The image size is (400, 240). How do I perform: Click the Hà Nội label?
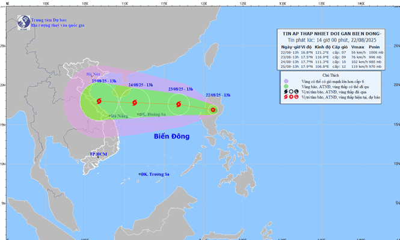point(93,74)
